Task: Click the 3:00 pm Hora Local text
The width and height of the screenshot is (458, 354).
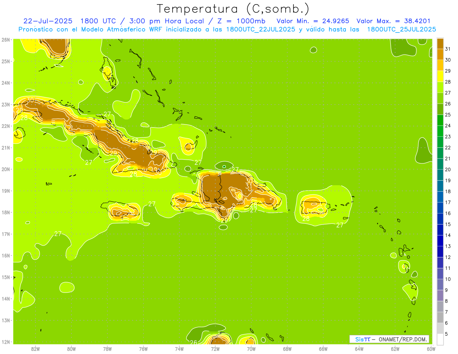Action: pos(165,21)
